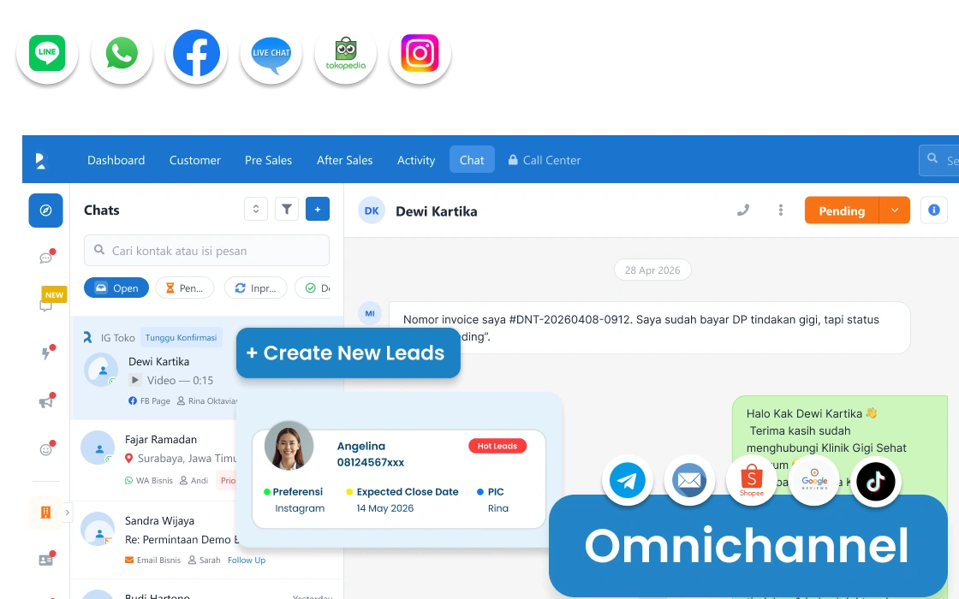Expand the sidebar with the small chevron
The width and height of the screenshot is (959, 599).
(x=68, y=513)
